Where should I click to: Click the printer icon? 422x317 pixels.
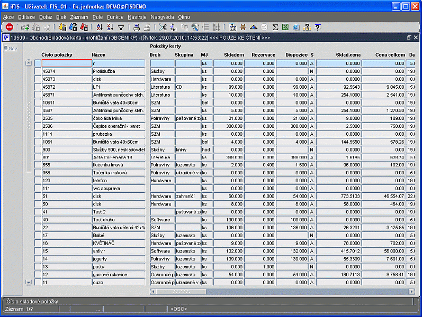pos(137,27)
